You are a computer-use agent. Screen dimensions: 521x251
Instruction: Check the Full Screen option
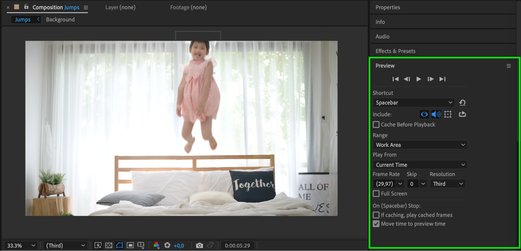coord(376,194)
